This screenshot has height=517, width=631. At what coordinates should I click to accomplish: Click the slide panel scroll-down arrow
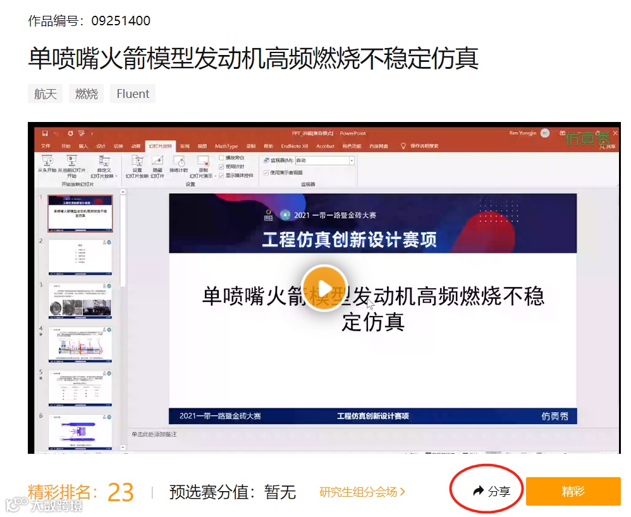tap(123, 447)
